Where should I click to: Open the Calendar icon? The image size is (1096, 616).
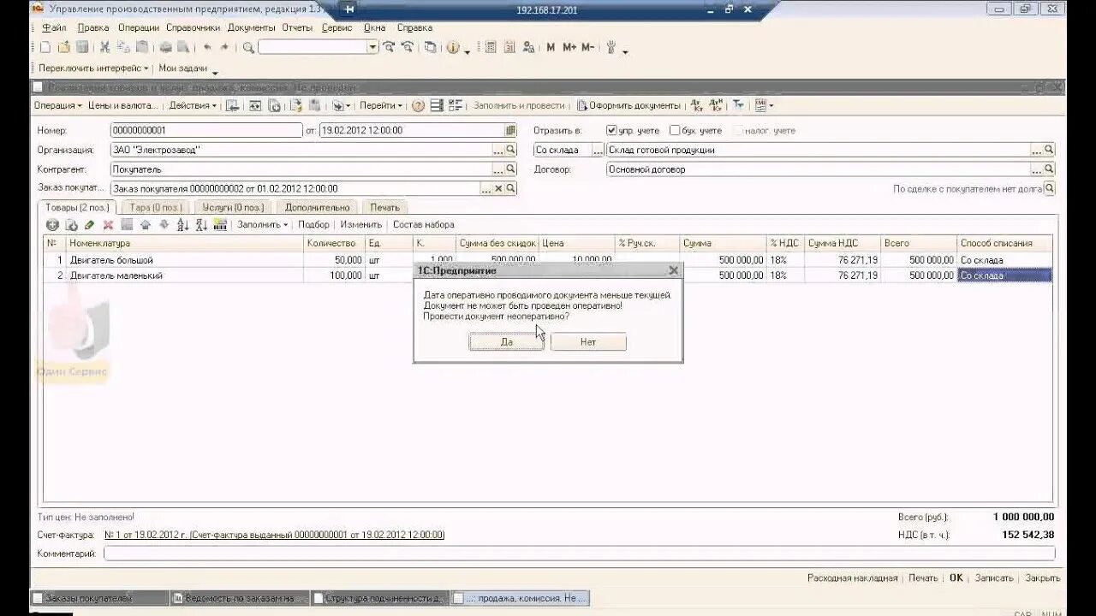(509, 48)
